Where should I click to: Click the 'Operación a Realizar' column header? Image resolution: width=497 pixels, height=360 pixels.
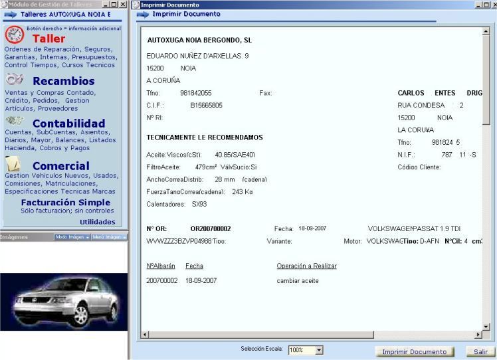pyautogui.click(x=306, y=266)
